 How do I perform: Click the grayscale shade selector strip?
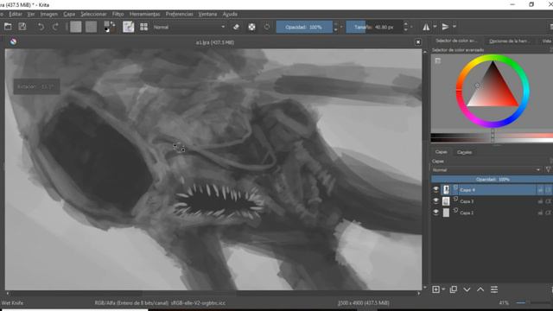pyautogui.click(x=492, y=137)
